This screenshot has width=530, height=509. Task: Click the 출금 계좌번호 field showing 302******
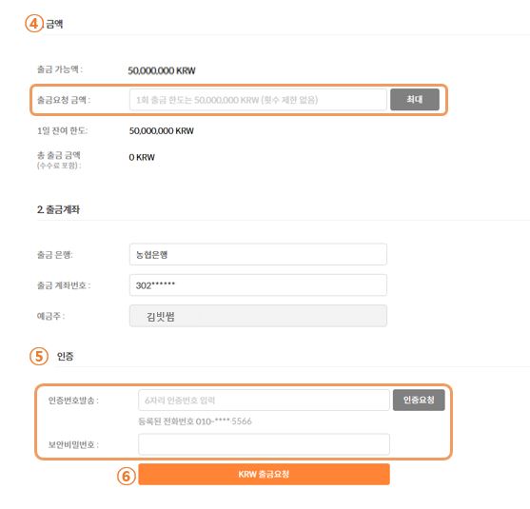click(x=258, y=285)
